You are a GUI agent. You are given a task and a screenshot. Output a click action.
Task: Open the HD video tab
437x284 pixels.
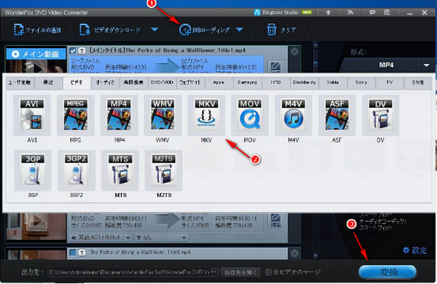tap(134, 83)
